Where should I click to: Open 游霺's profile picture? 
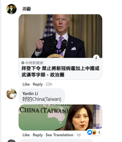pos(11,9)
